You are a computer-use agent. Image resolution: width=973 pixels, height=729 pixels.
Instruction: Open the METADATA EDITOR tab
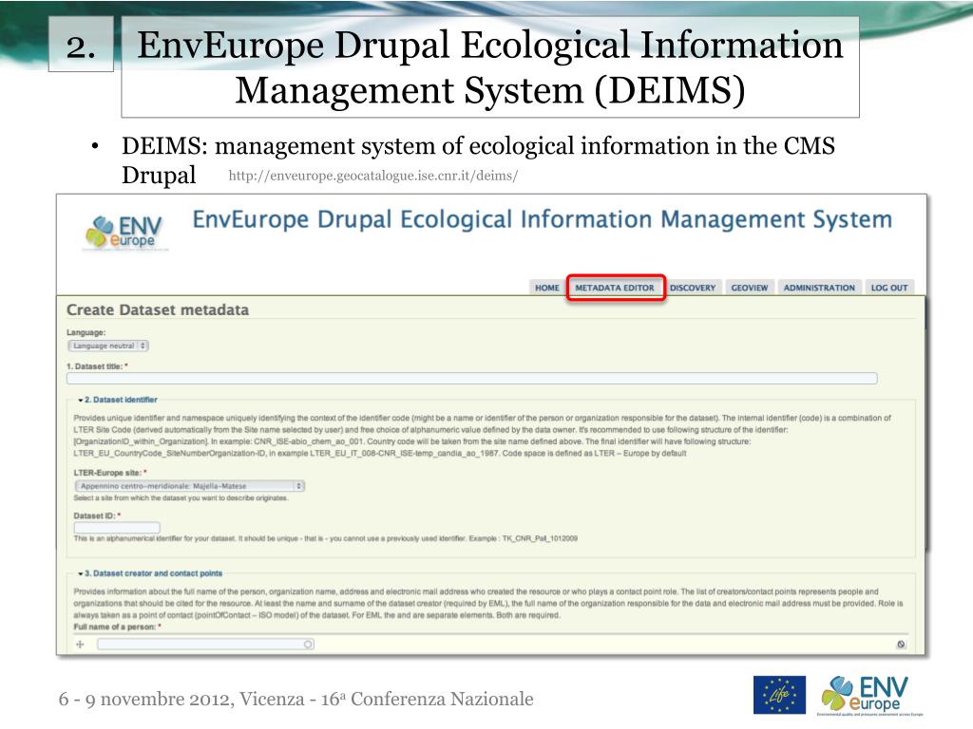[615, 288]
